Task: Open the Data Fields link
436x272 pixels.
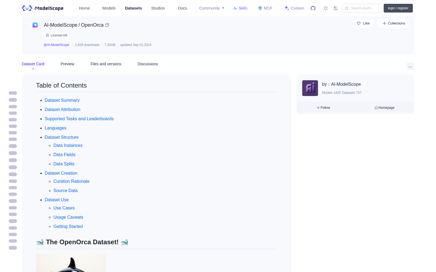Action: pos(64,155)
